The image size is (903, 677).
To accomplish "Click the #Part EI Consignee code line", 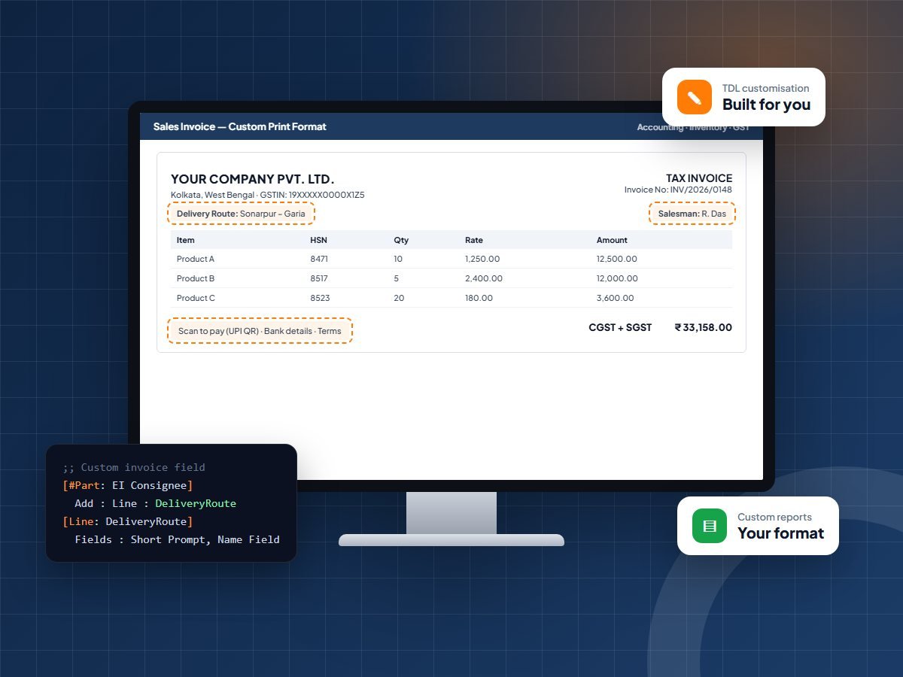I will point(128,485).
